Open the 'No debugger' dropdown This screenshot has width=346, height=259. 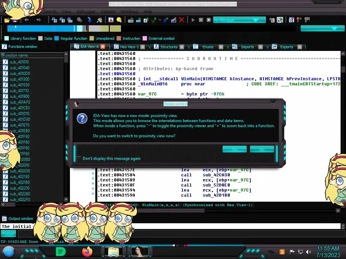click(x=240, y=20)
